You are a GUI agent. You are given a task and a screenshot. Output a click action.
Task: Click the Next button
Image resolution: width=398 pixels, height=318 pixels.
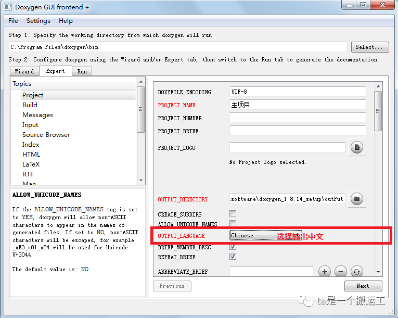click(x=363, y=286)
